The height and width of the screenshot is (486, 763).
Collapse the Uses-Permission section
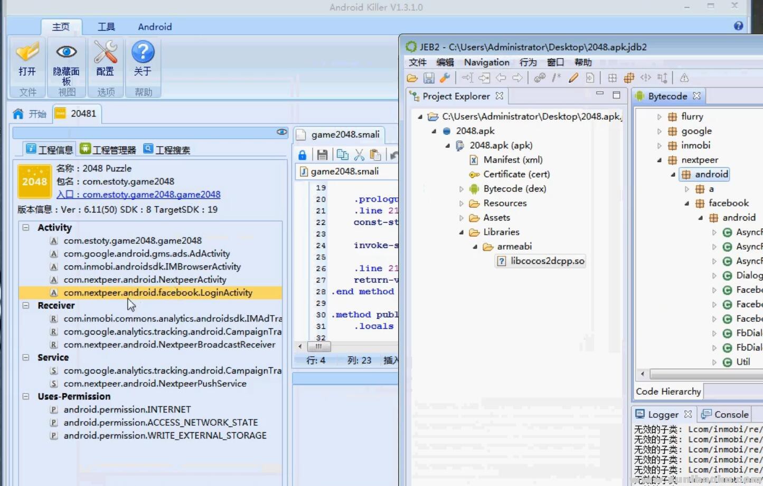point(26,396)
